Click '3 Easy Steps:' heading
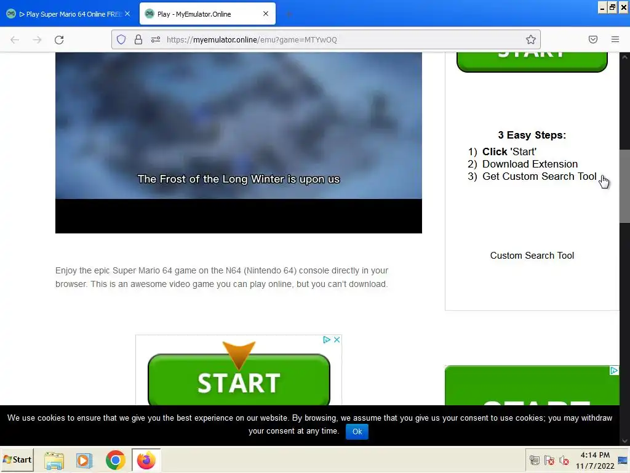This screenshot has height=473, width=630. pos(532,135)
